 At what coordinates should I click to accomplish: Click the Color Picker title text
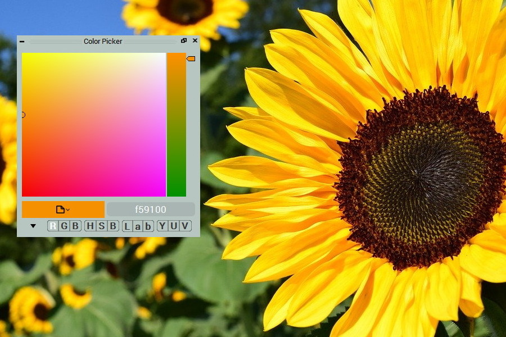click(103, 41)
